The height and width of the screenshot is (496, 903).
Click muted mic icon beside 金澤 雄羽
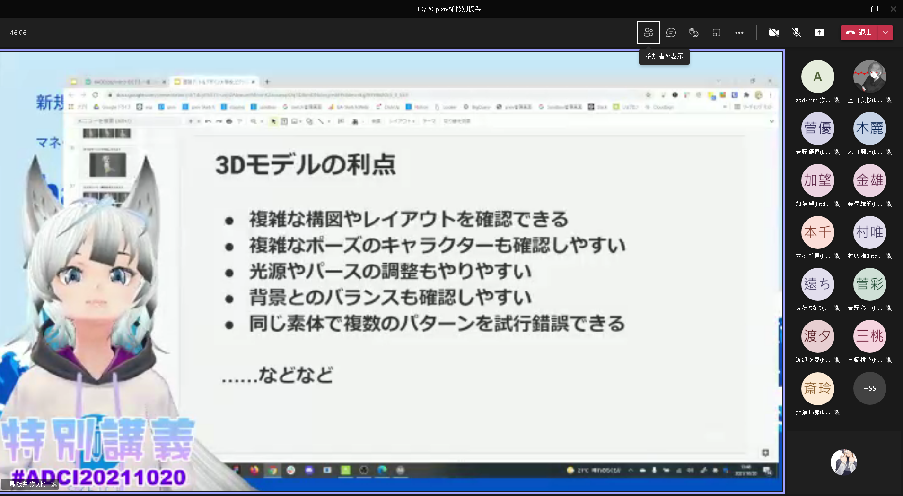889,204
